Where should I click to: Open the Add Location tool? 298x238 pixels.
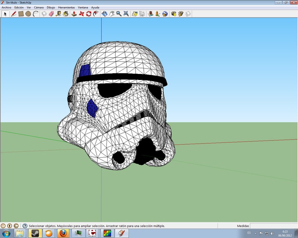[135, 14]
